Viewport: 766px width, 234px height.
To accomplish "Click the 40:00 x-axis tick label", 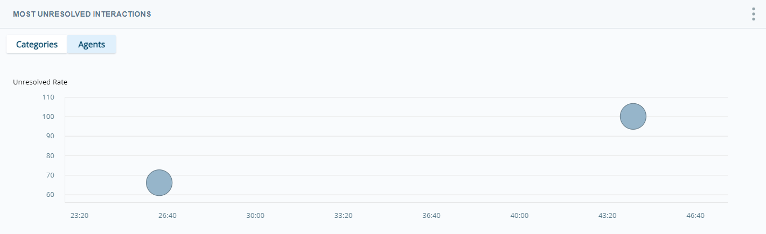I will (519, 215).
